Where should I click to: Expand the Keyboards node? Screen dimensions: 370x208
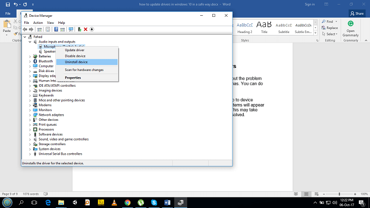point(30,95)
